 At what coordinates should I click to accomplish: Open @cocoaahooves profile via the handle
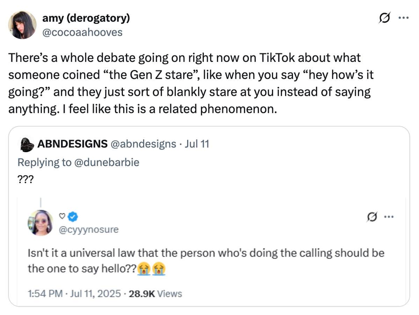(x=82, y=32)
